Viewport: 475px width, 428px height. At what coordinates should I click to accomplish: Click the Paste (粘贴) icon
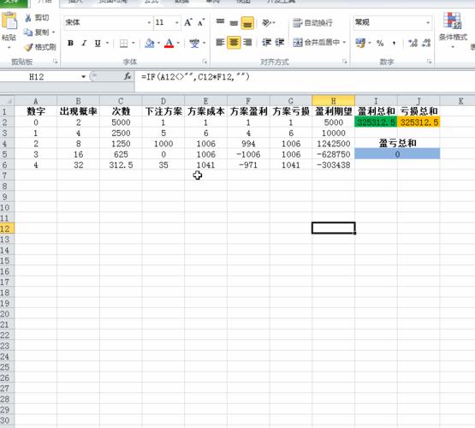(9, 21)
